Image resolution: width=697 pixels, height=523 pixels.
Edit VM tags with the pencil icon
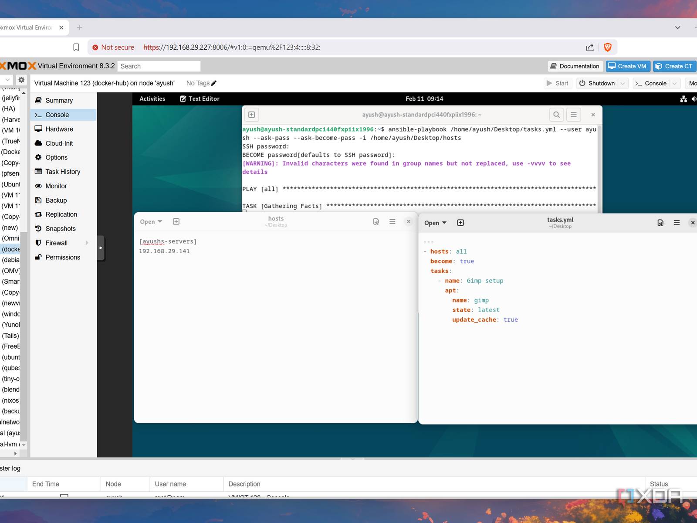pyautogui.click(x=214, y=83)
